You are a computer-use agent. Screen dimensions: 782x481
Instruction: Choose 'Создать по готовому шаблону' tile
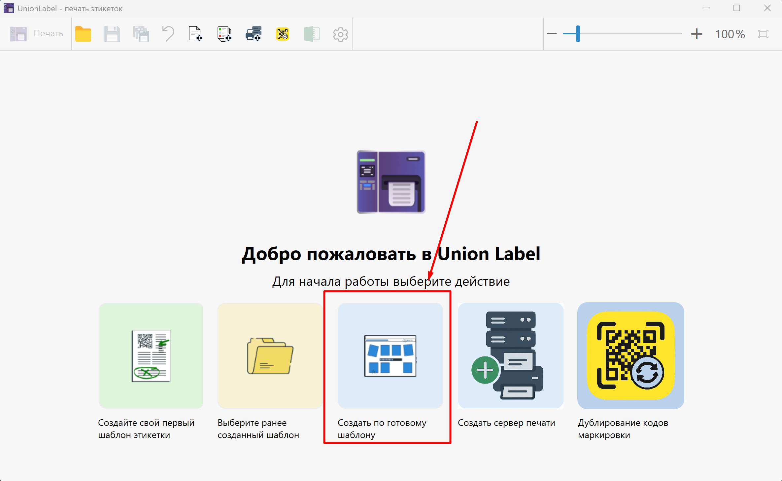pos(390,356)
